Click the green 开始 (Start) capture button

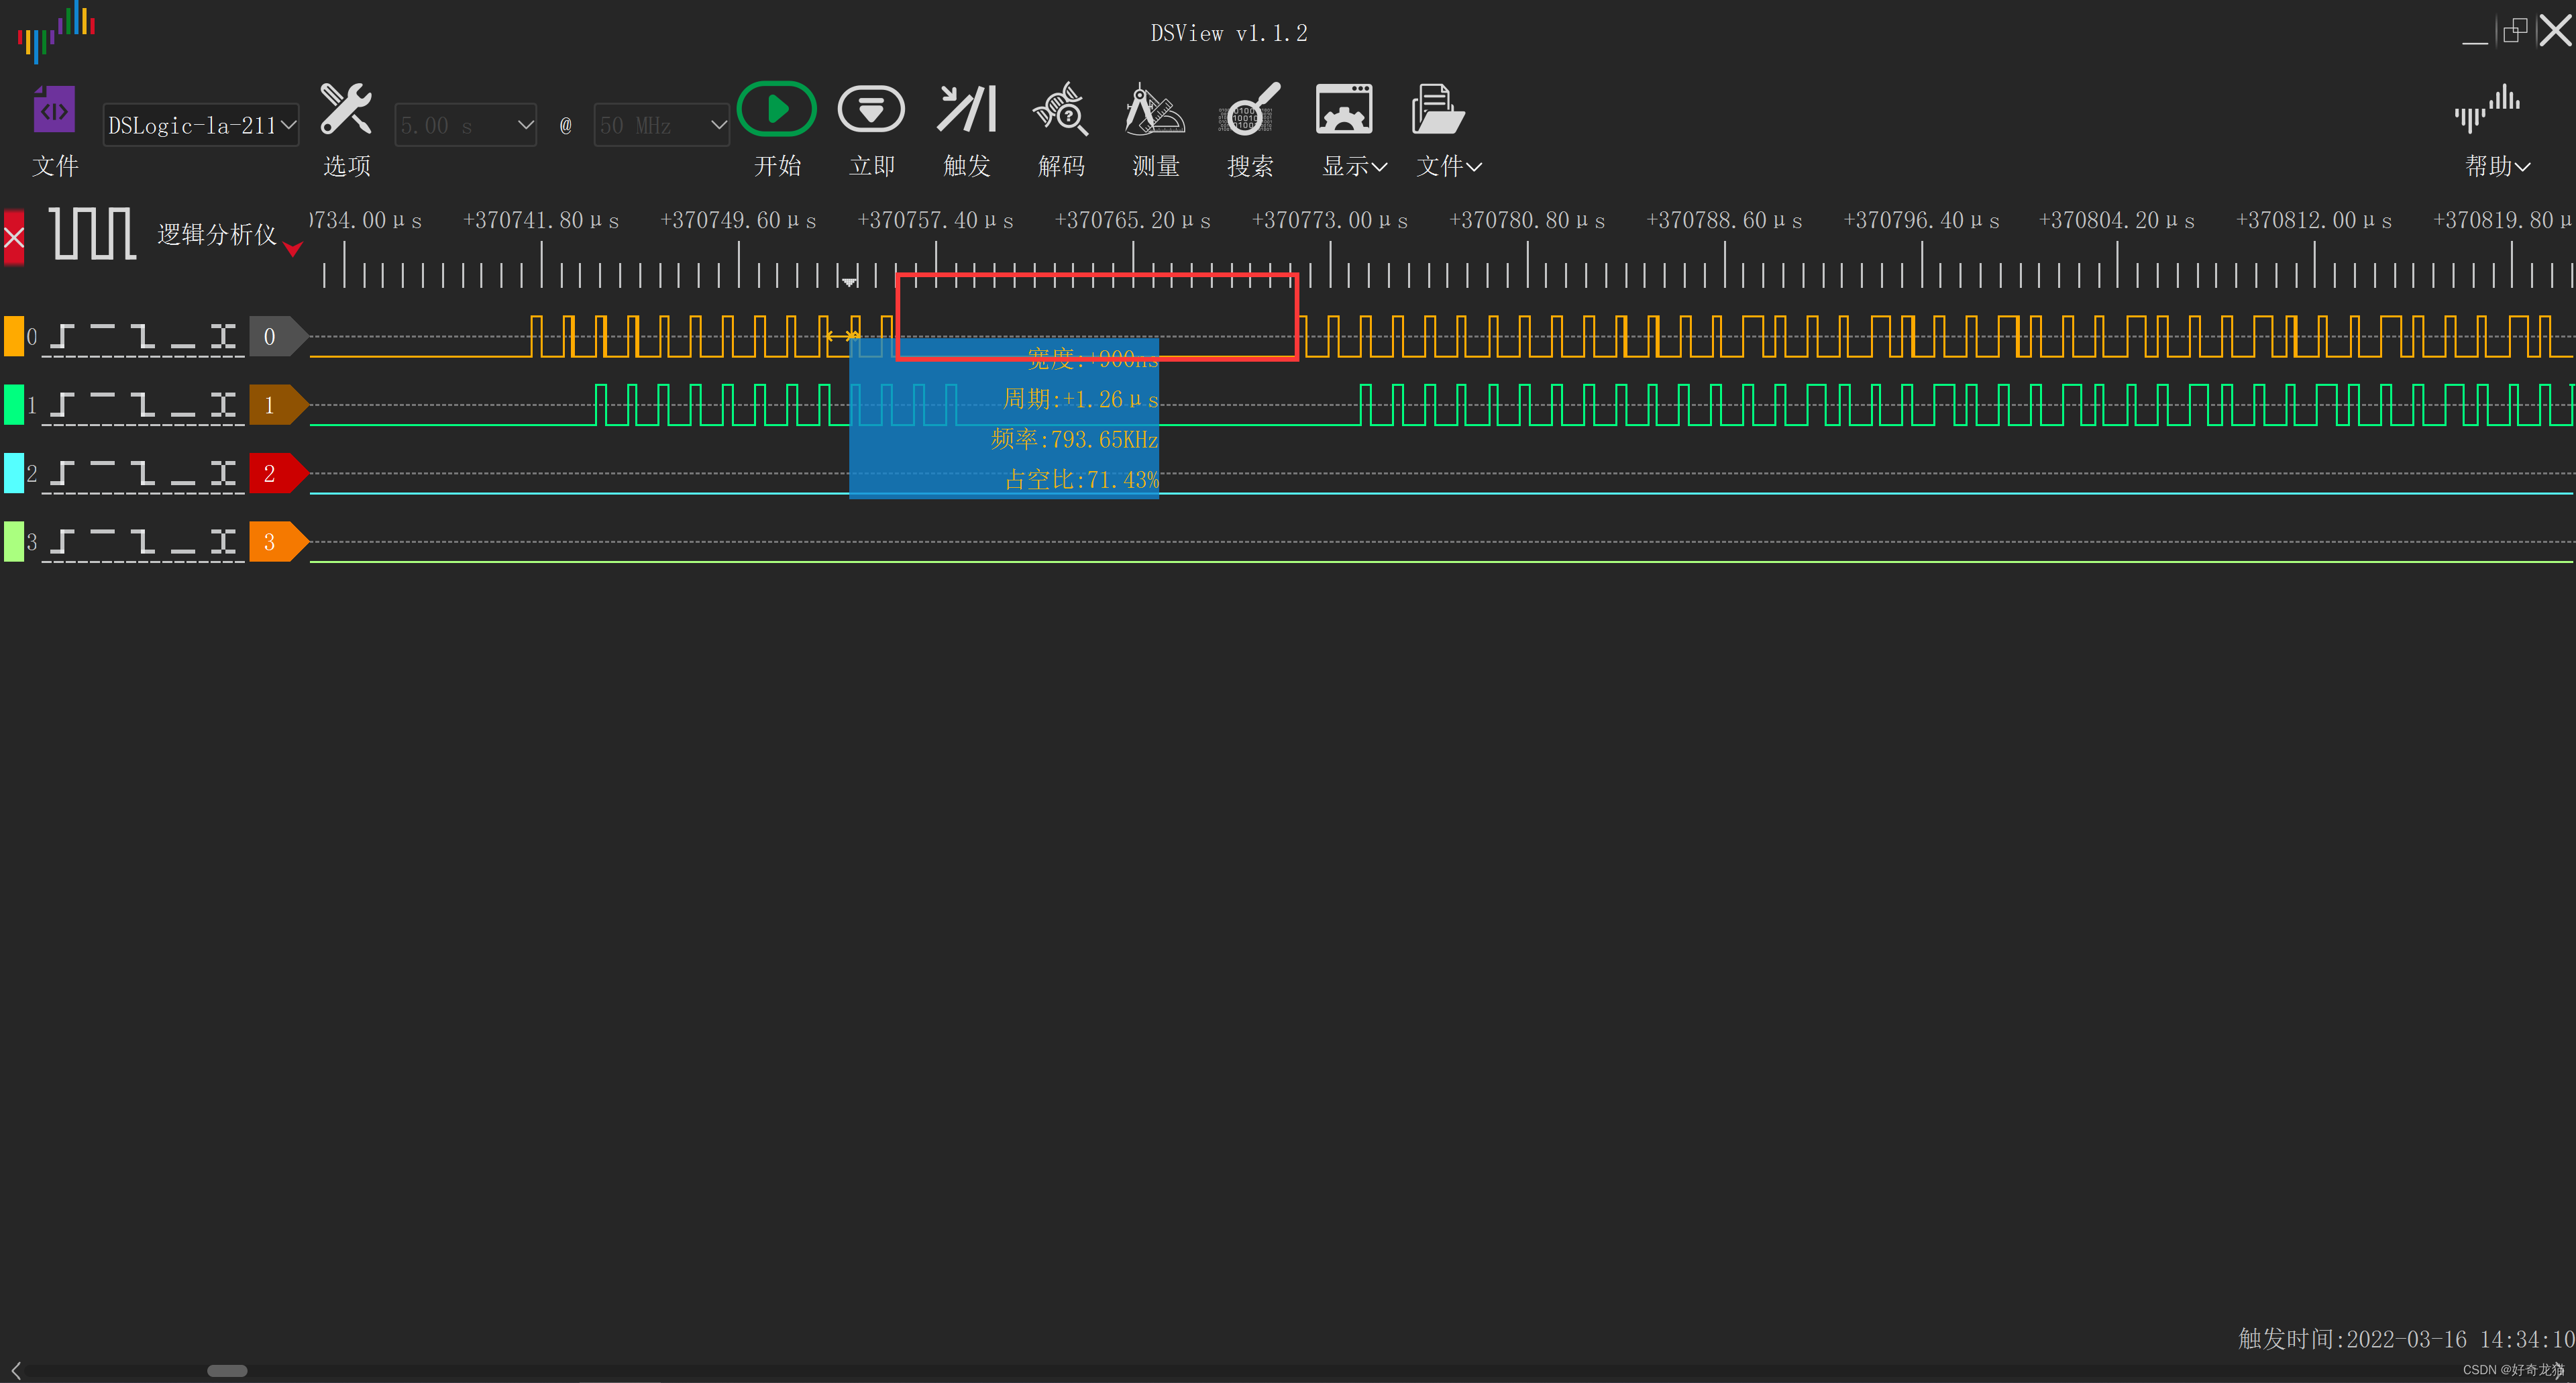coord(776,110)
